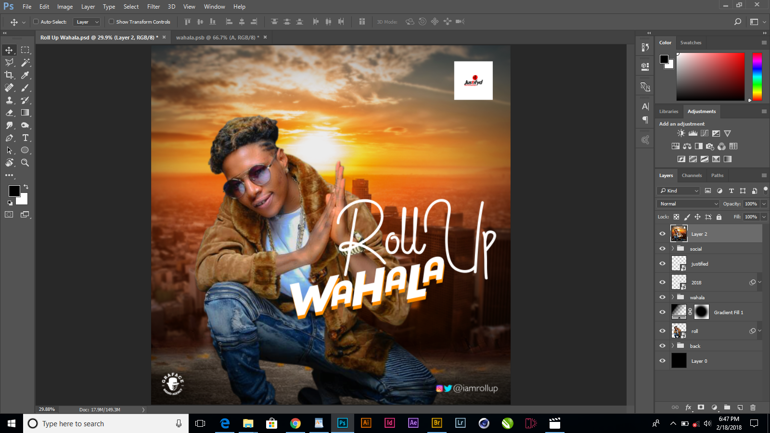Select the Brush tool

(x=25, y=88)
